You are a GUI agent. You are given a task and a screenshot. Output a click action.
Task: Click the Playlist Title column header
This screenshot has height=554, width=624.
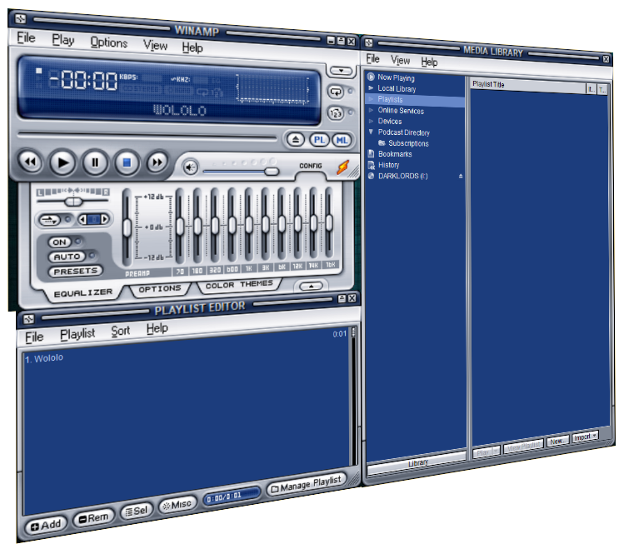point(527,86)
